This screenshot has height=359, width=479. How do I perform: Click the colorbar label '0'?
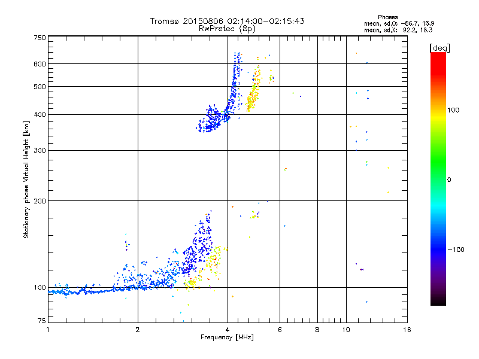tap(449, 180)
